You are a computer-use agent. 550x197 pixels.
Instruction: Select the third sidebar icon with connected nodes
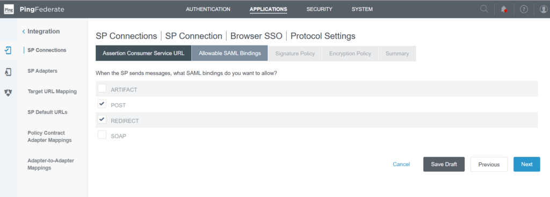click(8, 93)
